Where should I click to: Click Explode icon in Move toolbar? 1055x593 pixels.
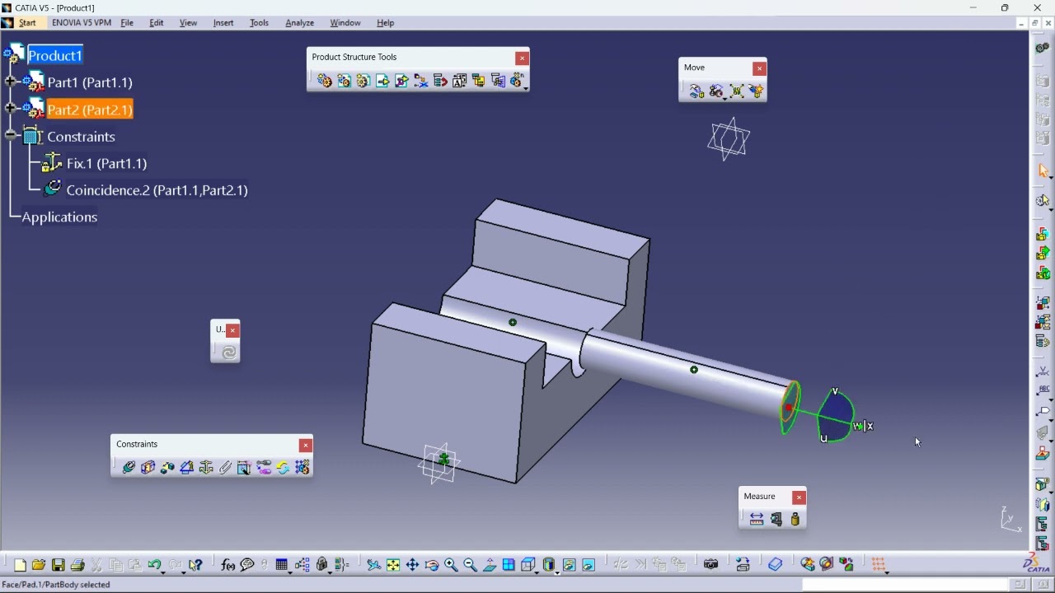[x=737, y=91]
